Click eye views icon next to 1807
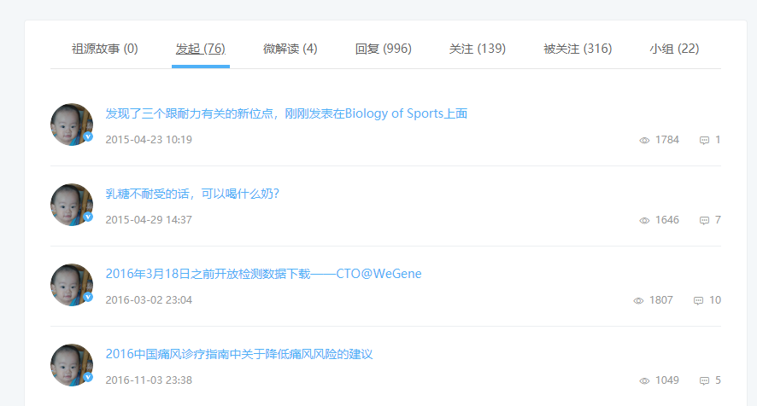 pos(638,301)
